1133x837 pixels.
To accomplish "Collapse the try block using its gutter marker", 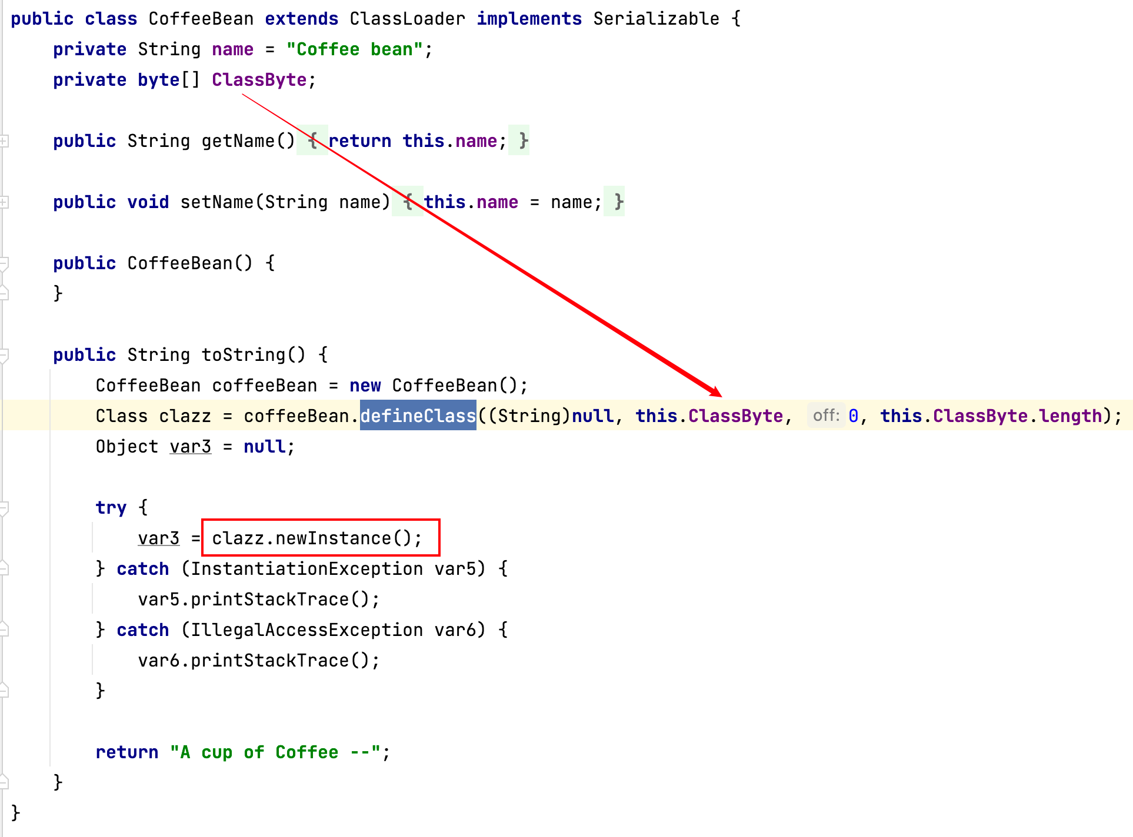I will click(x=4, y=508).
